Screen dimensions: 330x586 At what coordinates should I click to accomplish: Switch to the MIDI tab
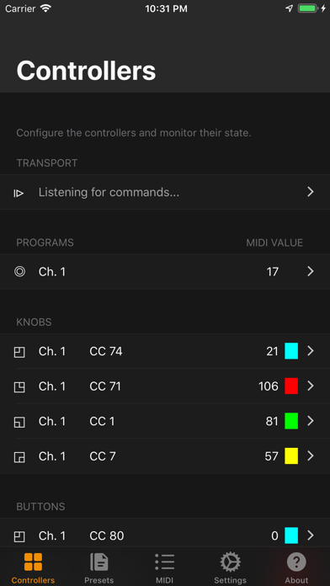tap(164, 567)
